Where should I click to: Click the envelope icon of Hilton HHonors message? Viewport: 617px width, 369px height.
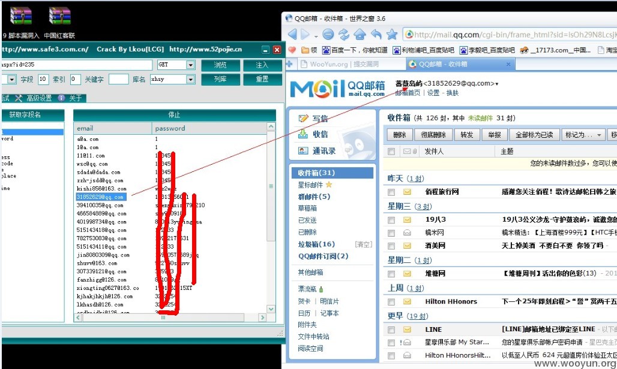tap(407, 301)
